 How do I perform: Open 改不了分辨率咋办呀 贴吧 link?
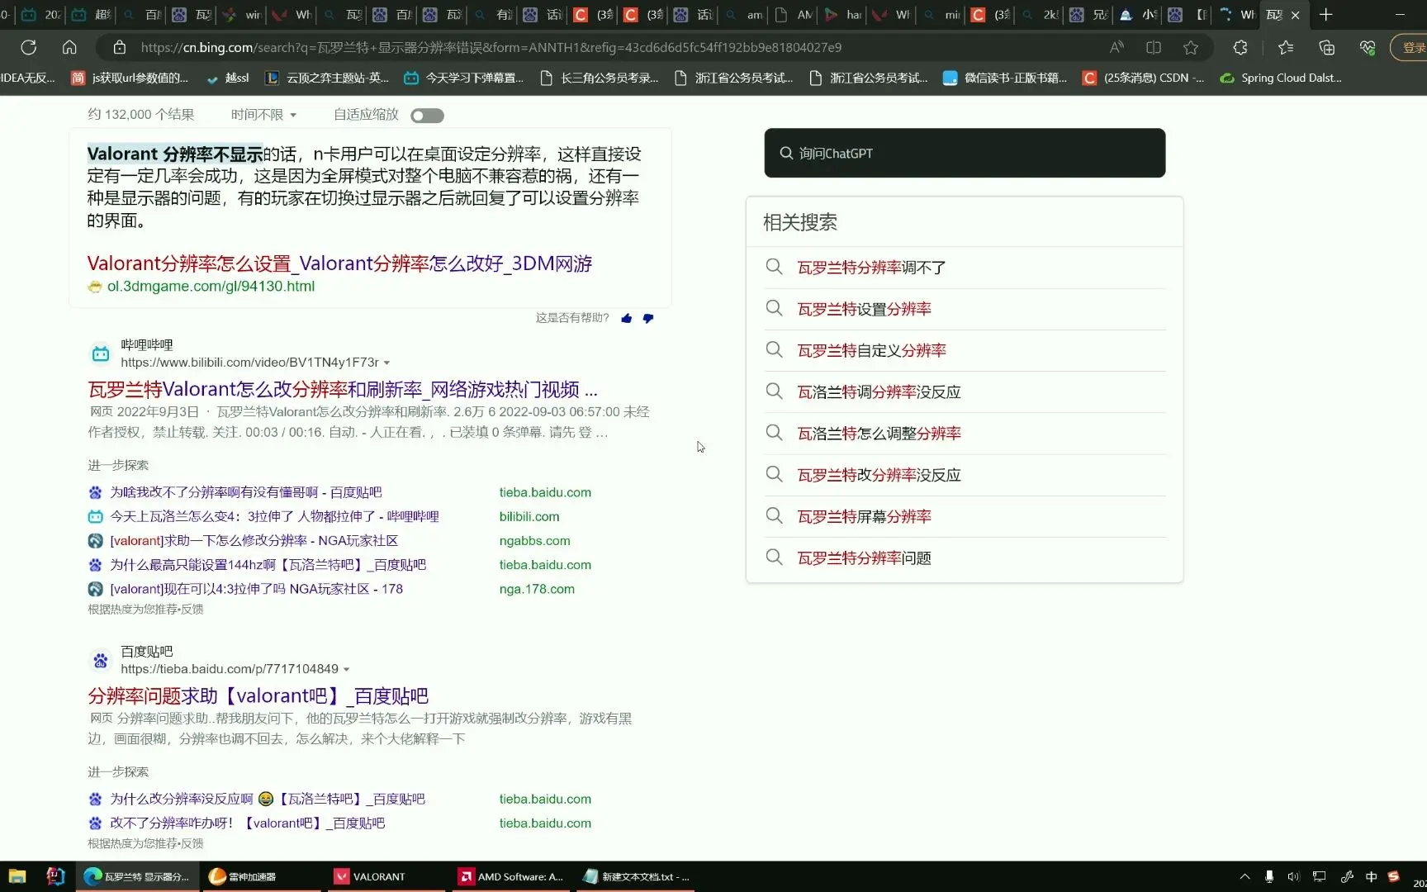click(x=247, y=823)
